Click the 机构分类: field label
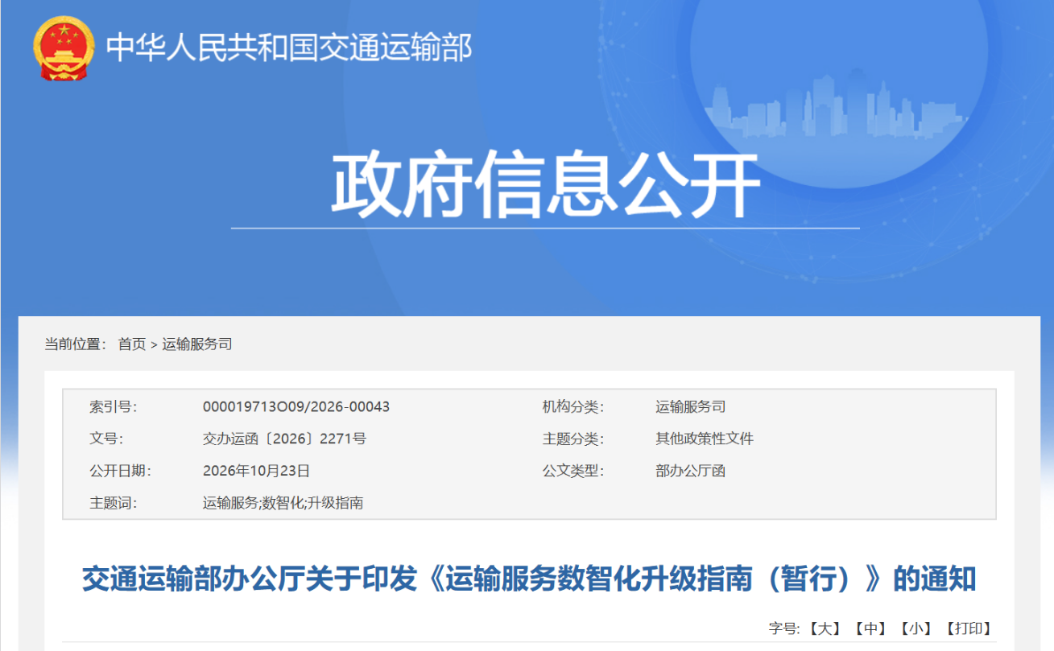 click(x=573, y=407)
